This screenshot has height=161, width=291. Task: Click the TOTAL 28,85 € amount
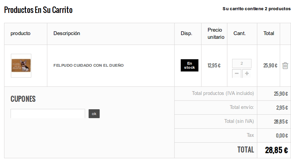pos(276,150)
